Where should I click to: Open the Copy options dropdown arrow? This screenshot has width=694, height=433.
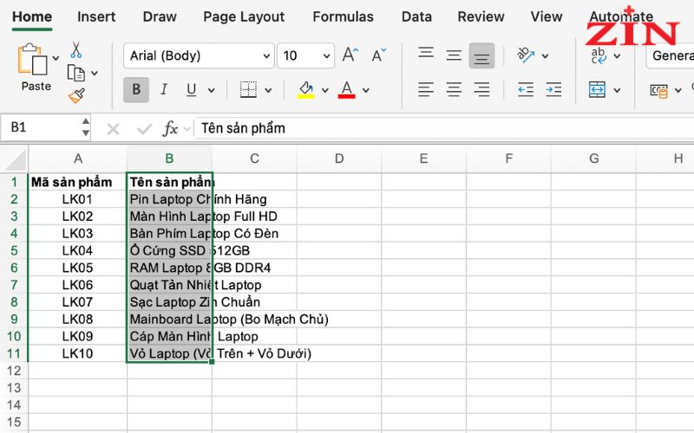pyautogui.click(x=95, y=74)
